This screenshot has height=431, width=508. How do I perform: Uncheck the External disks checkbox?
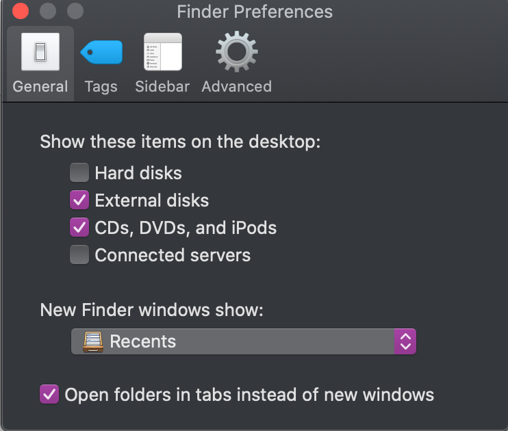[x=79, y=200]
